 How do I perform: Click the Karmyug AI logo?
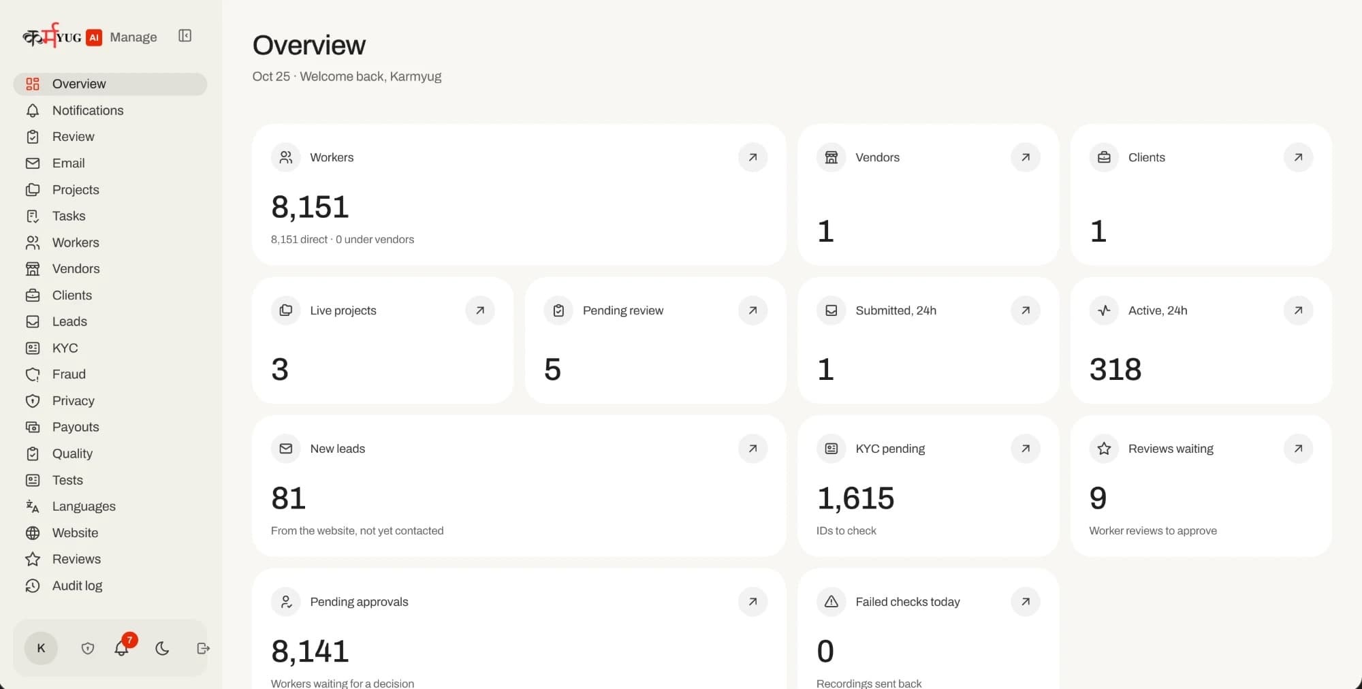pos(63,36)
